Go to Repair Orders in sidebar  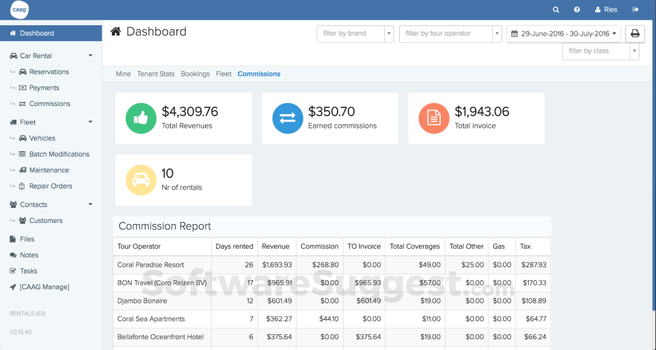(x=50, y=186)
